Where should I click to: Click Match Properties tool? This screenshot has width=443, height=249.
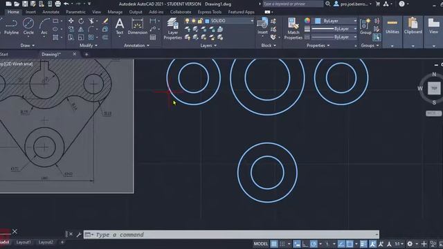tap(293, 28)
